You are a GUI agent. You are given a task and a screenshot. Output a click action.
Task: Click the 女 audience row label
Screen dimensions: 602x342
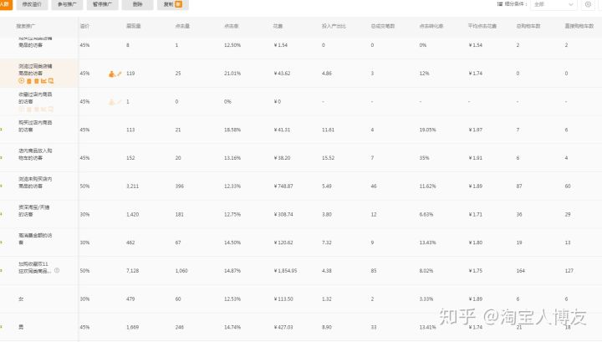click(21, 299)
